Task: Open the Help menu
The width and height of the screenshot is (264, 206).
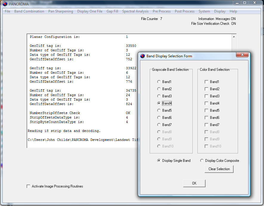Action: tap(233, 11)
